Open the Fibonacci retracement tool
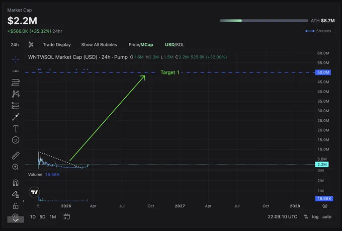The image size is (342, 231). point(16,83)
